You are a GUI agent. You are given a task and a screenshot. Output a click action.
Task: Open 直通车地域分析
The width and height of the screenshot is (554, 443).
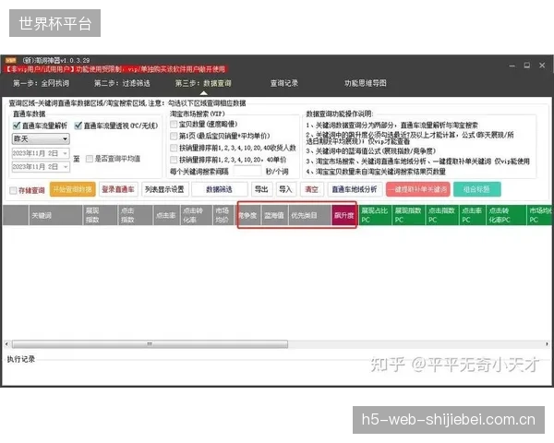click(x=355, y=189)
